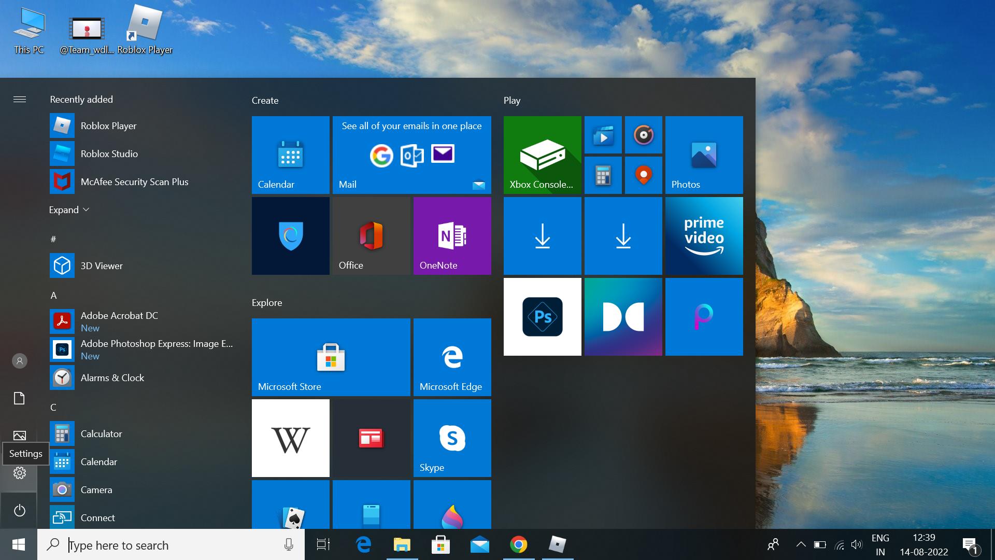Screen dimensions: 995x560
Task: Open the Mail tile
Action: click(x=411, y=155)
